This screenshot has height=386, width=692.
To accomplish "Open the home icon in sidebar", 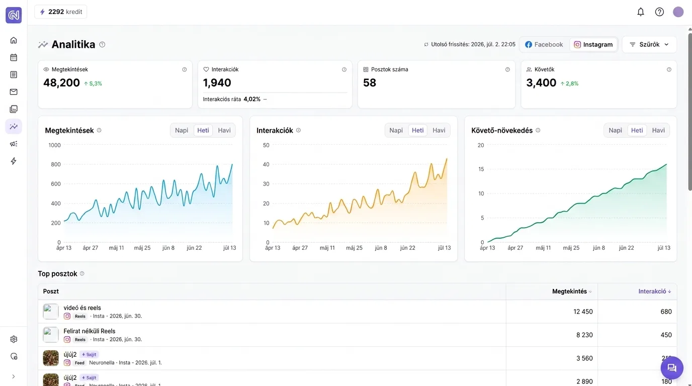I will 14,40.
